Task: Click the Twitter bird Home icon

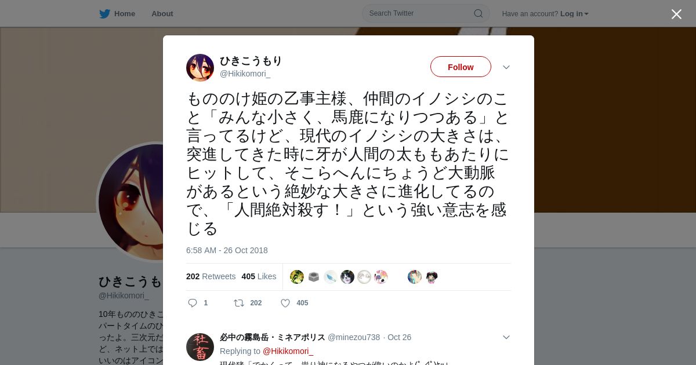Action: click(104, 13)
